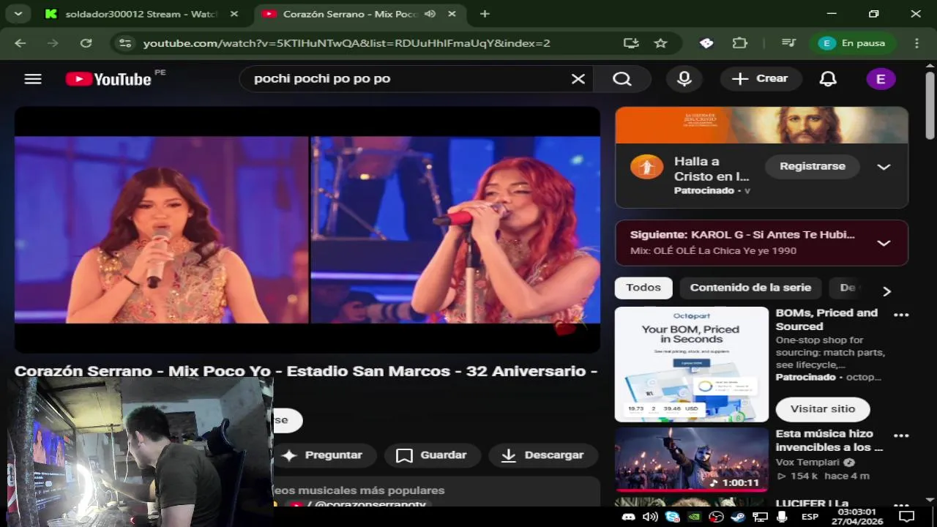Open Esta música hizo invencibles thumbnail
This screenshot has width=937, height=527.
(692, 460)
